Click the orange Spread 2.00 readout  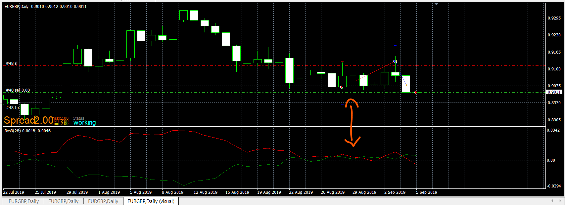[x=28, y=120]
